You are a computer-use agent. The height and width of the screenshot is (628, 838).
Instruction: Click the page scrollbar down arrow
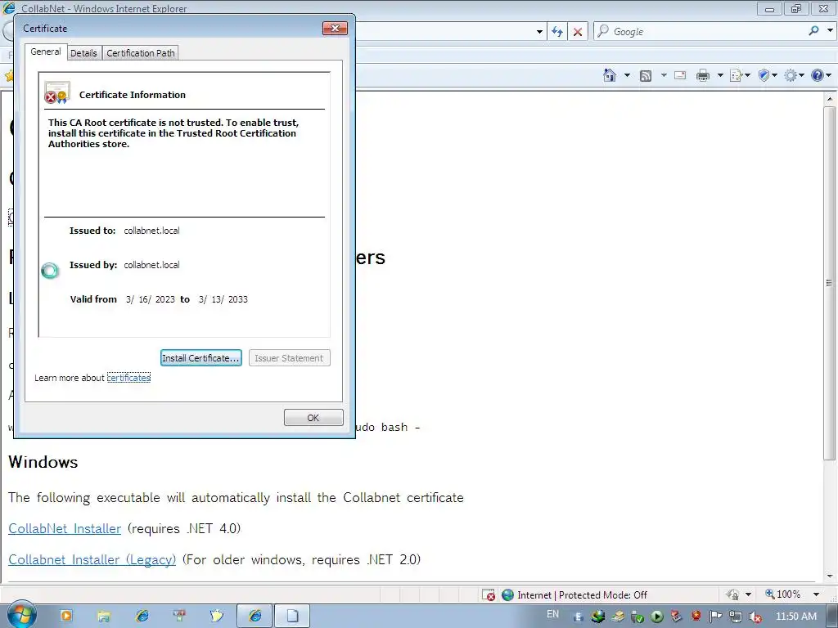pyautogui.click(x=830, y=576)
